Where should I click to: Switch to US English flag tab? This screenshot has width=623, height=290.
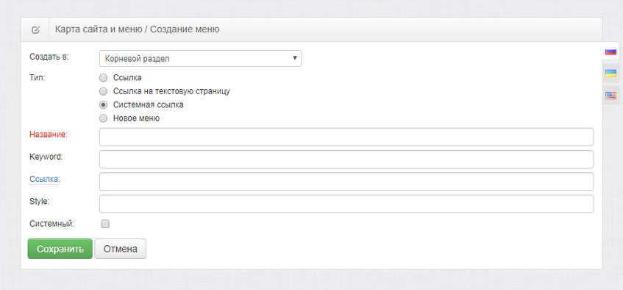coord(610,96)
